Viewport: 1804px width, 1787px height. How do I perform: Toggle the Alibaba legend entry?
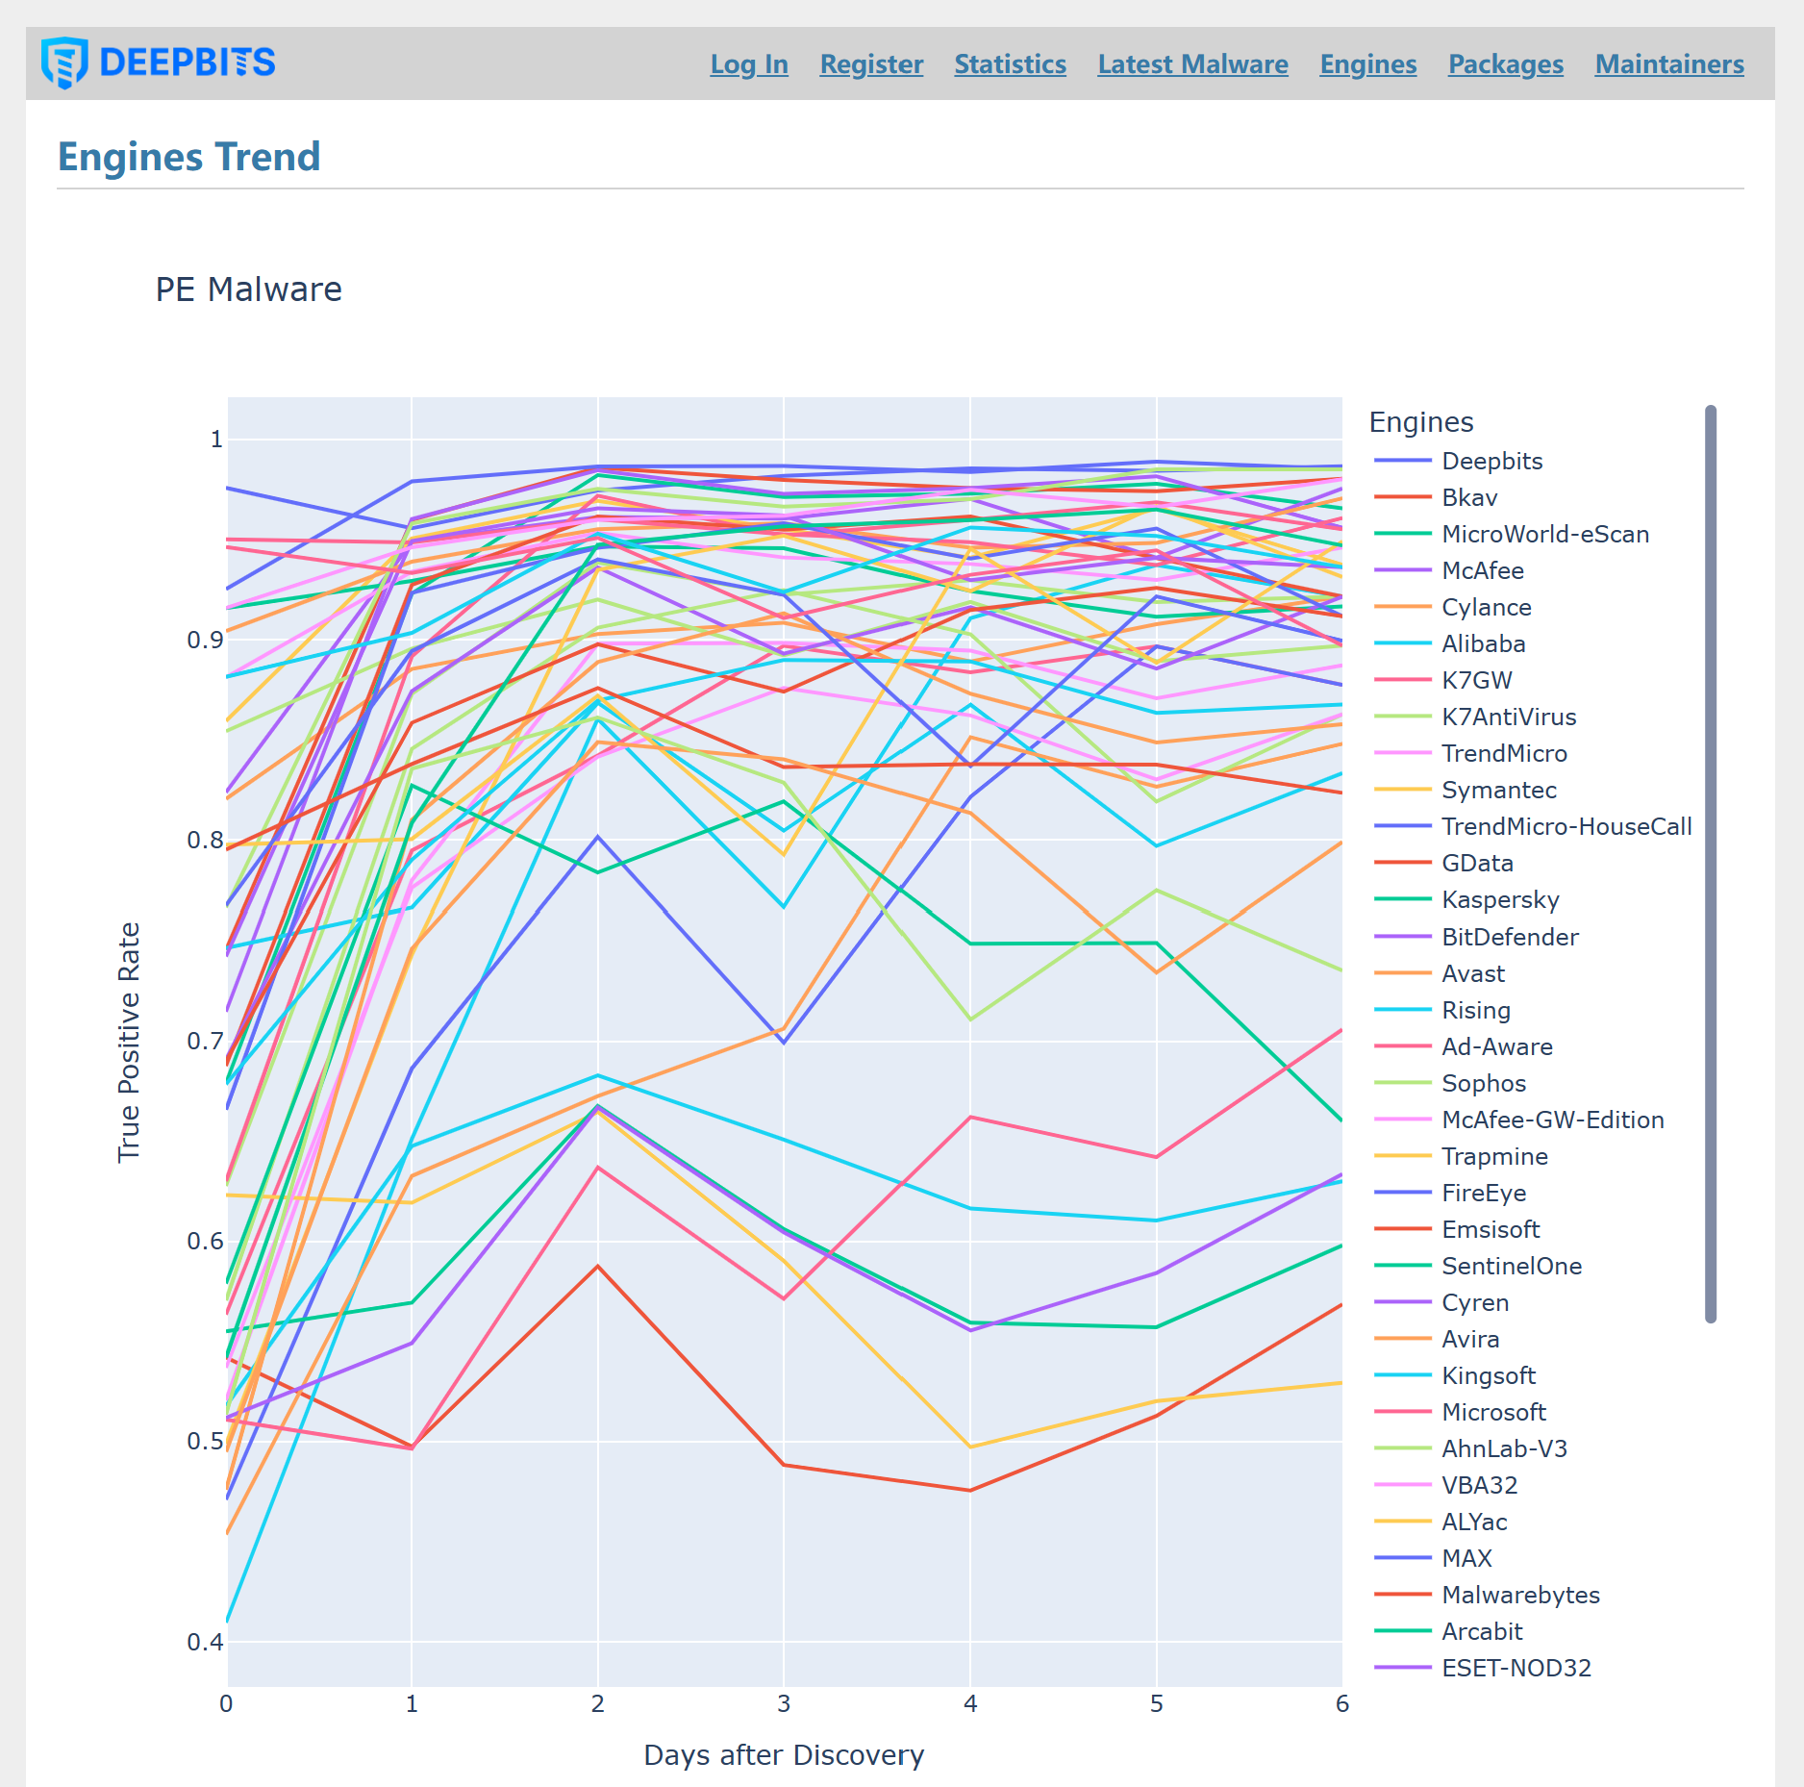coord(1449,643)
